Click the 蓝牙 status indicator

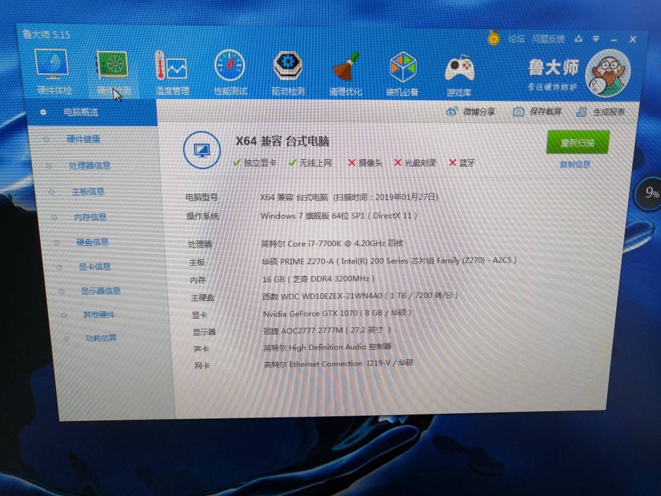click(x=461, y=163)
